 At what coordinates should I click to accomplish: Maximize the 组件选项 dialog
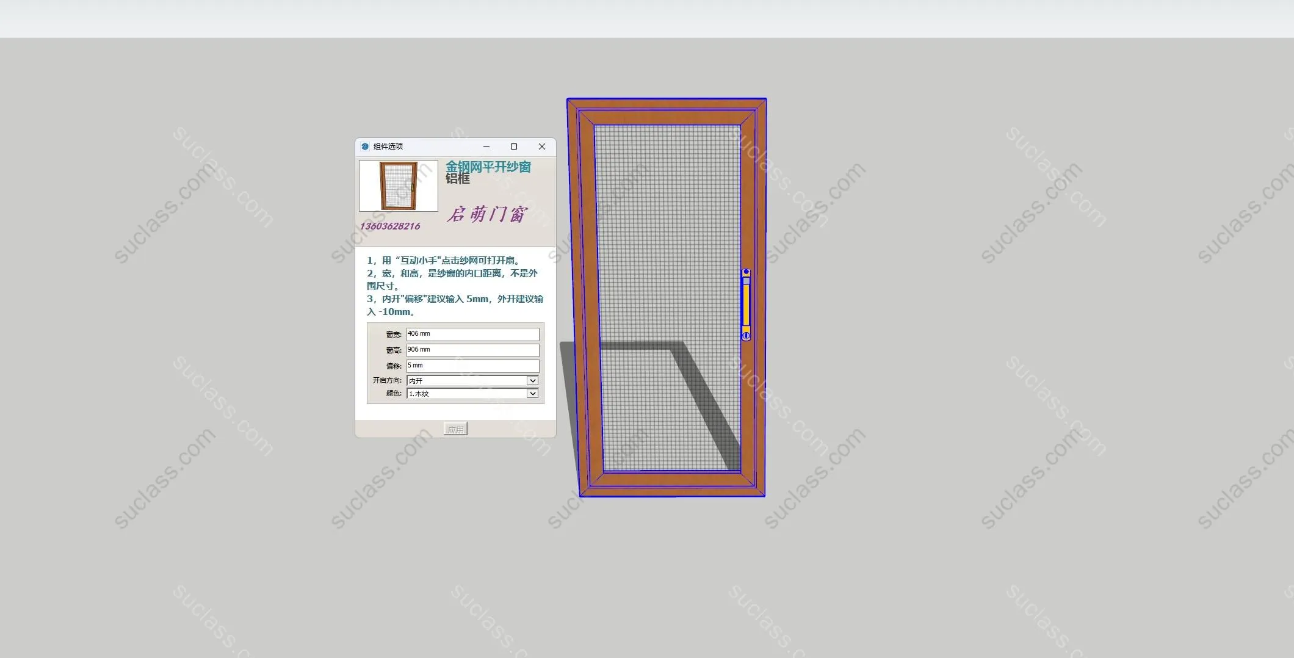tap(514, 146)
